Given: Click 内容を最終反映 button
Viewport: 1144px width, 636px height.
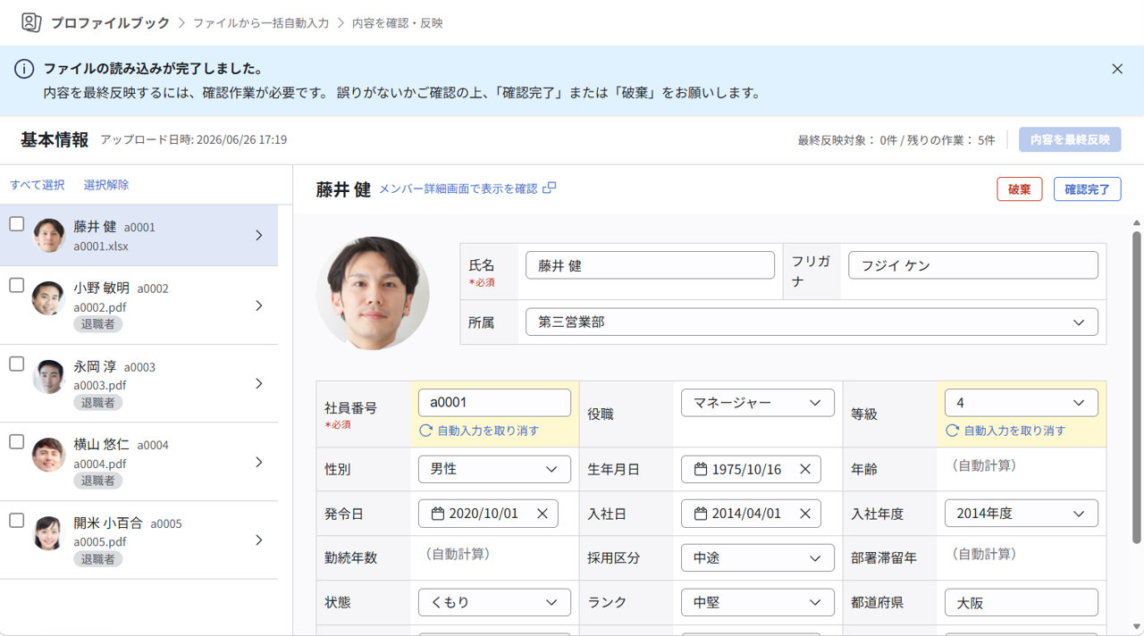Looking at the screenshot, I should [x=1070, y=139].
